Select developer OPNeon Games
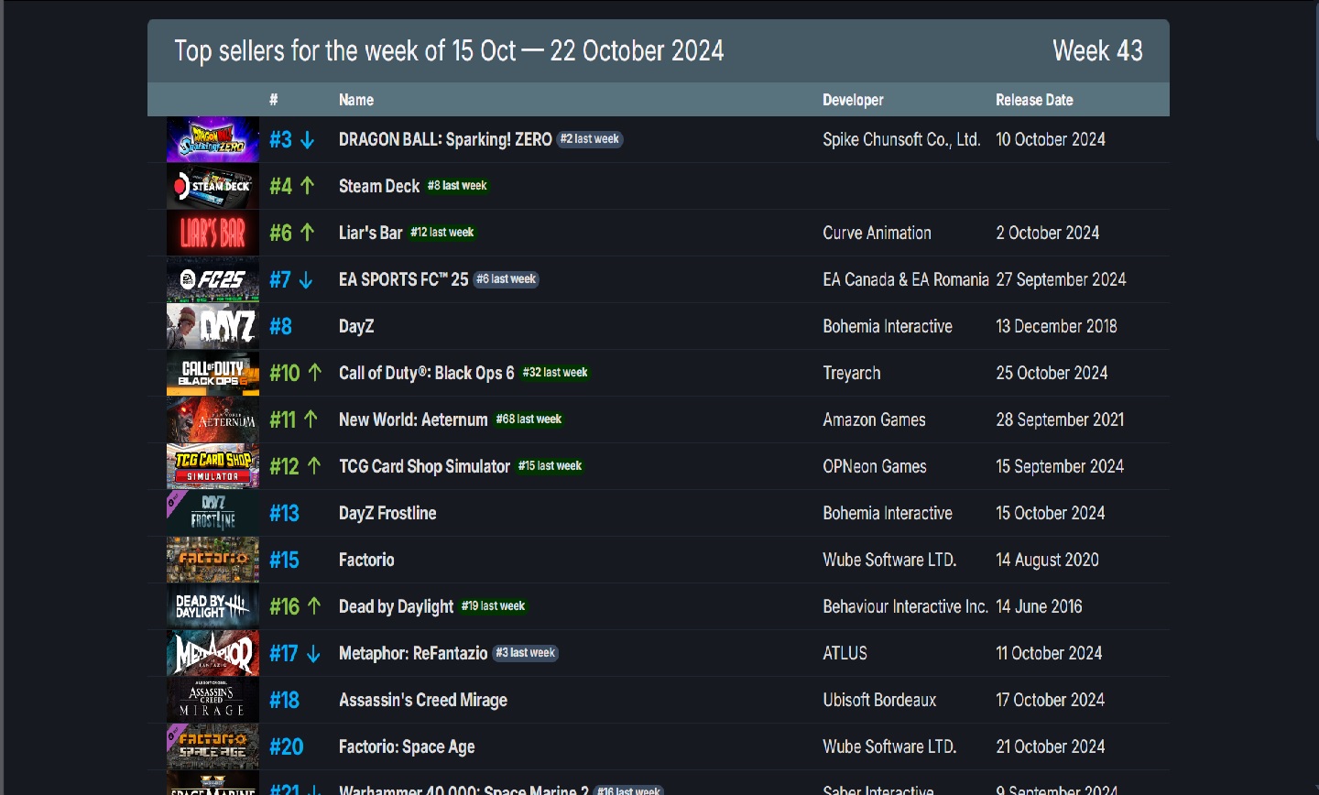This screenshot has height=795, width=1319. point(875,466)
